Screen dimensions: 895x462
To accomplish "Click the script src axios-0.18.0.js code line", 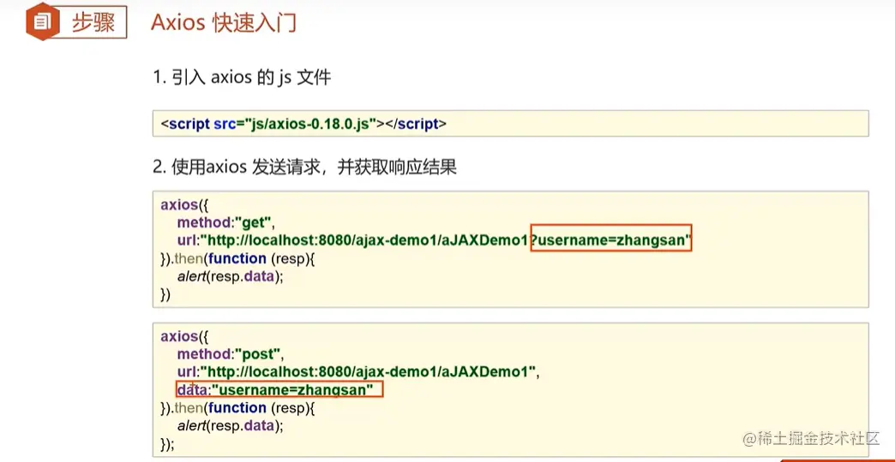I will click(303, 123).
